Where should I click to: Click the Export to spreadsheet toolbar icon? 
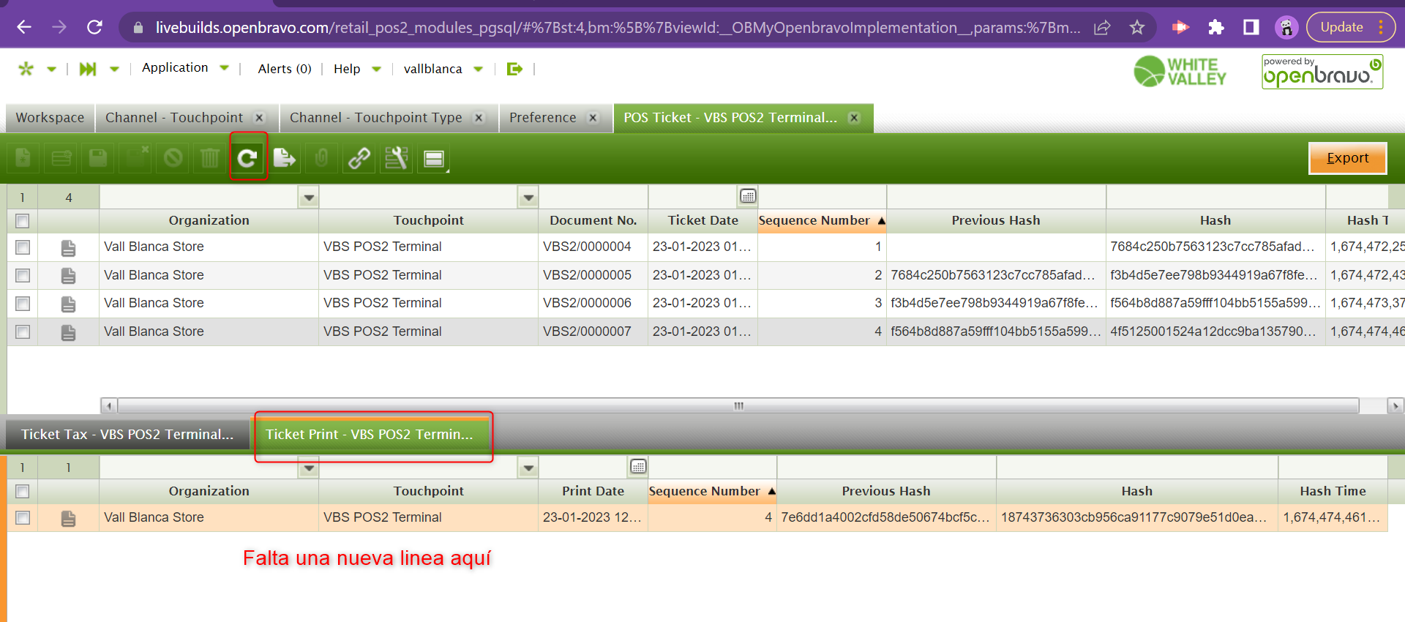(x=284, y=158)
